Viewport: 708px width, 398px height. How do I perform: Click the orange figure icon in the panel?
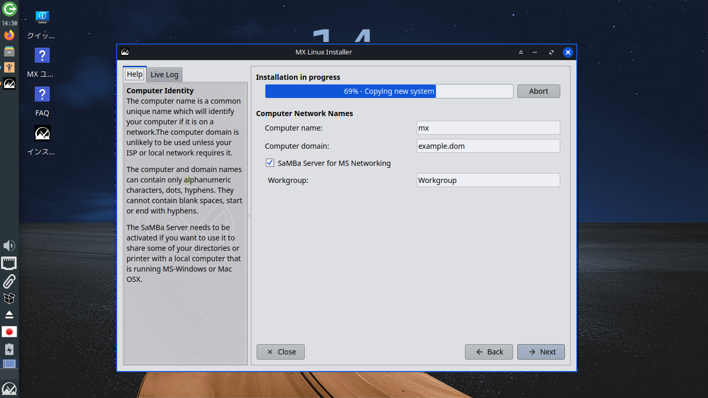click(x=9, y=67)
